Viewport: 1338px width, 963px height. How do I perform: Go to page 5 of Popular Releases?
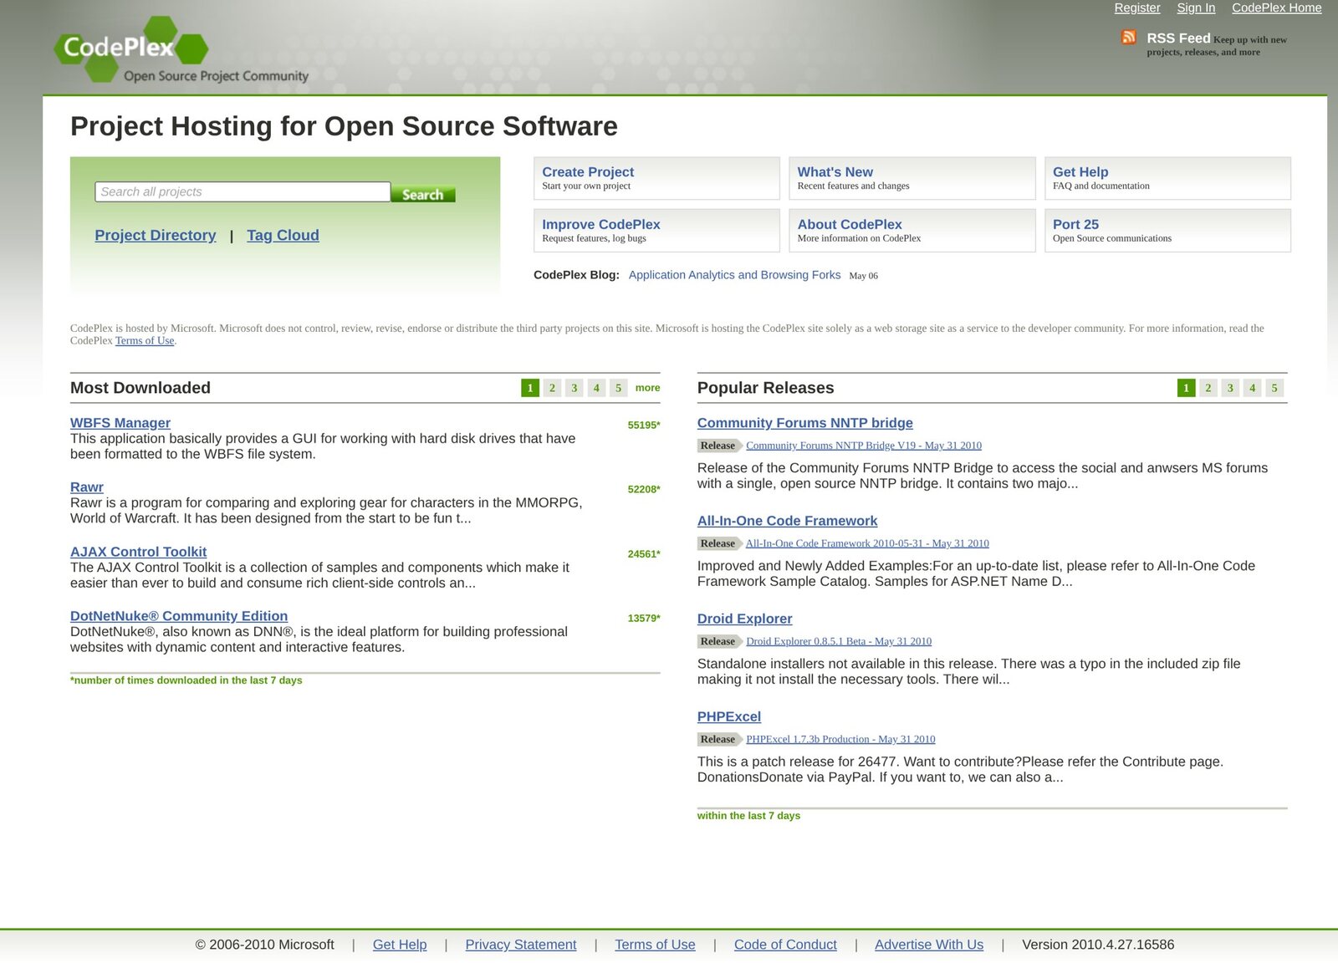point(1274,388)
